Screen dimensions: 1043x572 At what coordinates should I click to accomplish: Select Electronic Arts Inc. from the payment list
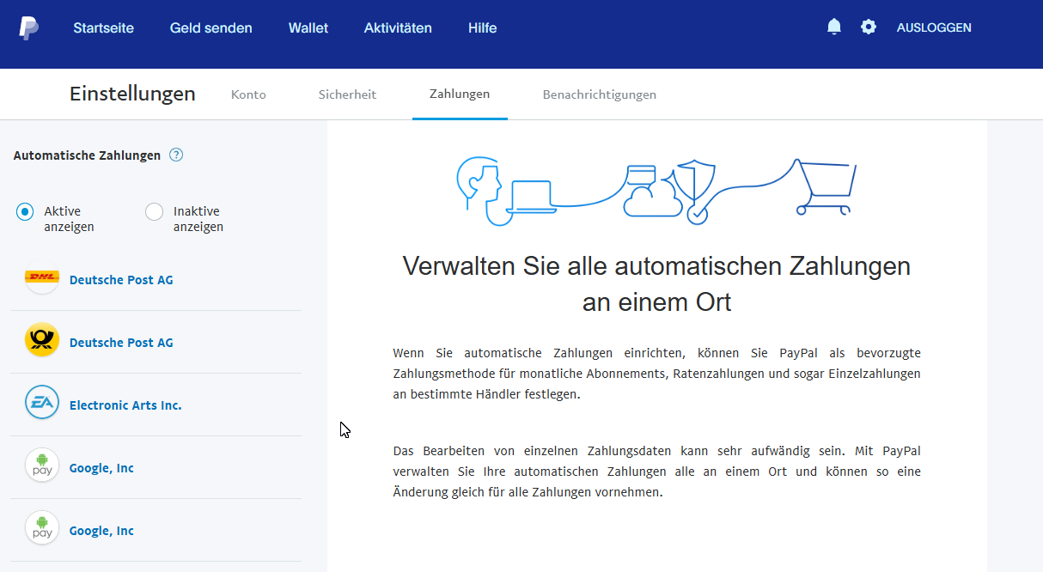point(127,404)
